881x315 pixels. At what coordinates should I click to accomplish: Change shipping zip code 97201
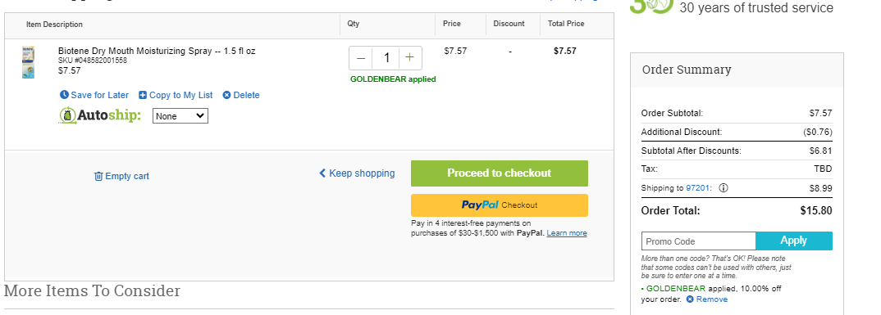[698, 188]
